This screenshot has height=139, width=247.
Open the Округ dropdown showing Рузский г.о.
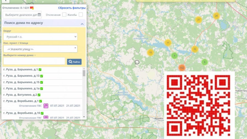40,37
